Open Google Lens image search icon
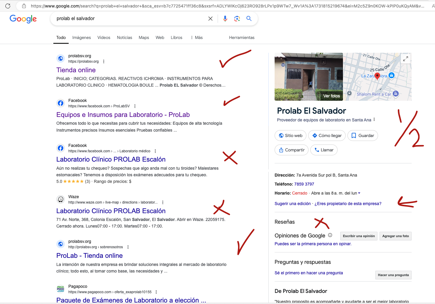The image size is (435, 304). pyautogui.click(x=237, y=19)
